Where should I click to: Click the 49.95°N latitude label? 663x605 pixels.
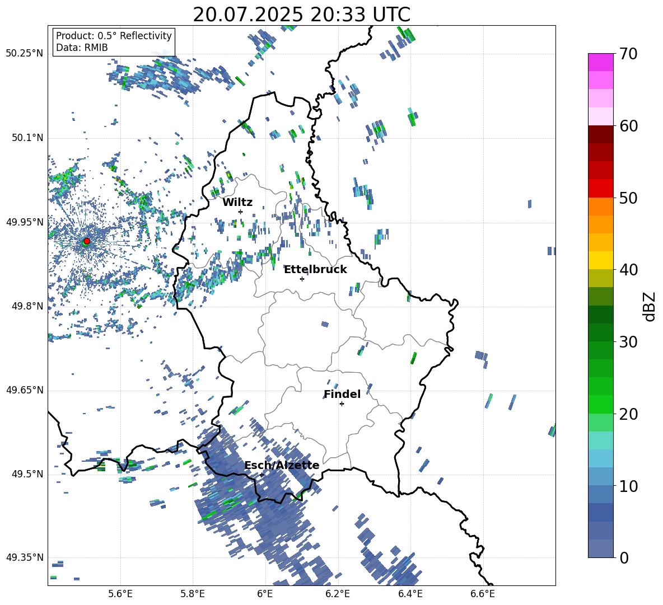click(25, 222)
